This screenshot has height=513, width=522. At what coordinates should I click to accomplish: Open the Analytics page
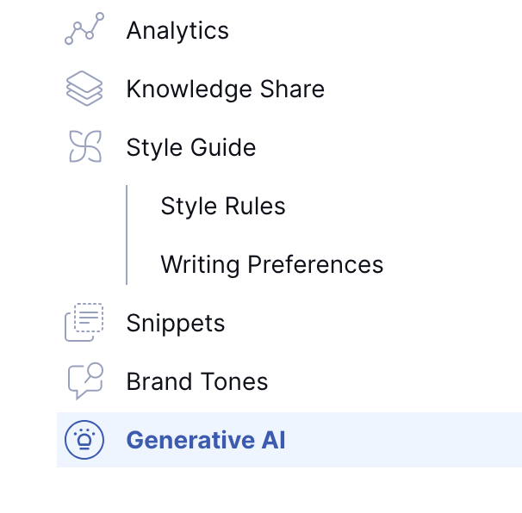tap(177, 30)
